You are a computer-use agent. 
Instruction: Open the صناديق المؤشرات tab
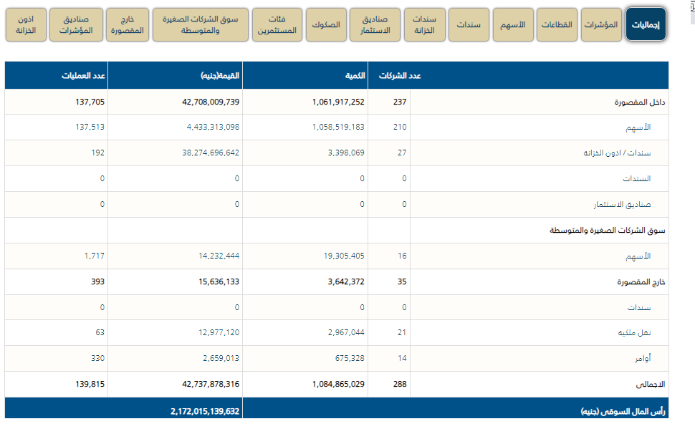coord(80,25)
